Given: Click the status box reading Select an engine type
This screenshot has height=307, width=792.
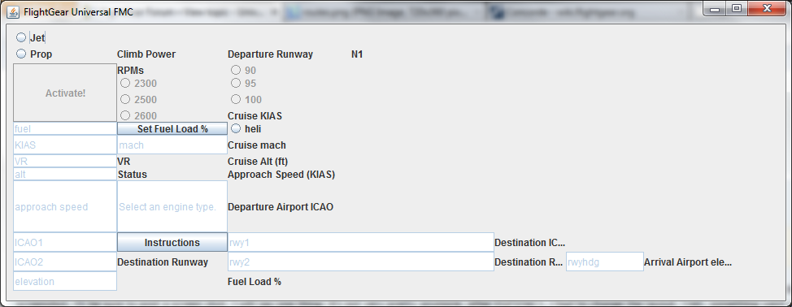Looking at the screenshot, I should coord(172,206).
